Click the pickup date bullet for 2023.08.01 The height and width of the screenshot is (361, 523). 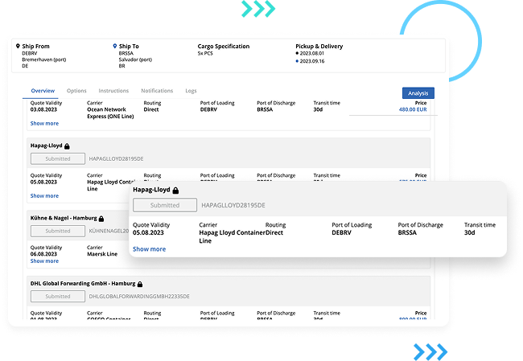tap(298, 54)
